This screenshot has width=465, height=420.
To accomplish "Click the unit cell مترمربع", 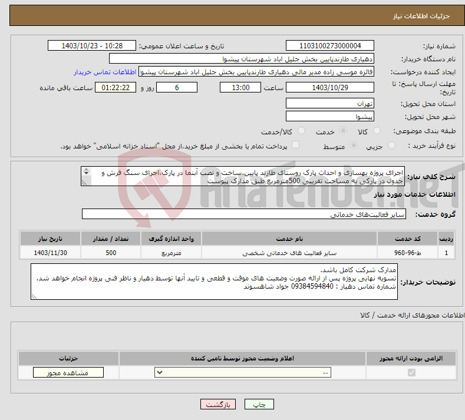I will (x=171, y=253).
